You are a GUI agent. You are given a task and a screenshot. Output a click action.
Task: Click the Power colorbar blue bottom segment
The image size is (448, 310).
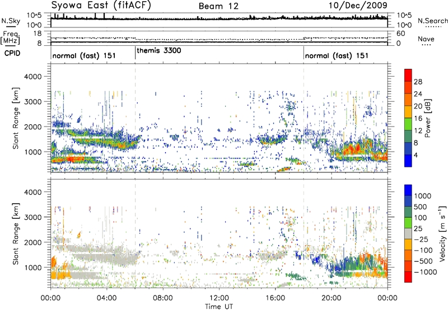point(408,161)
